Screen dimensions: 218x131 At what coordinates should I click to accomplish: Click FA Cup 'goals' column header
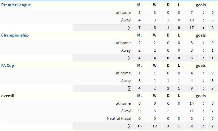pyautogui.click(x=201, y=65)
